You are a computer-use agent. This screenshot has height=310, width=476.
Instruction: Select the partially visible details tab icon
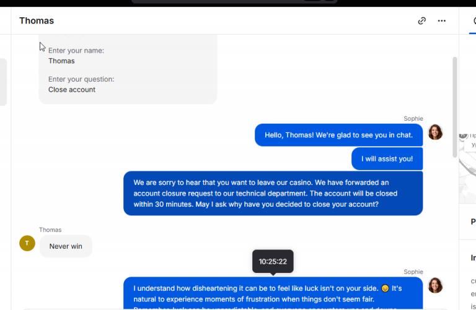click(x=474, y=20)
